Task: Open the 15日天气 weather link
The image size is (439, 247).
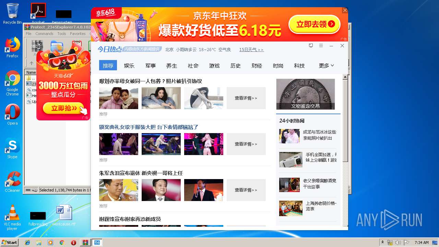Action: coord(251,49)
